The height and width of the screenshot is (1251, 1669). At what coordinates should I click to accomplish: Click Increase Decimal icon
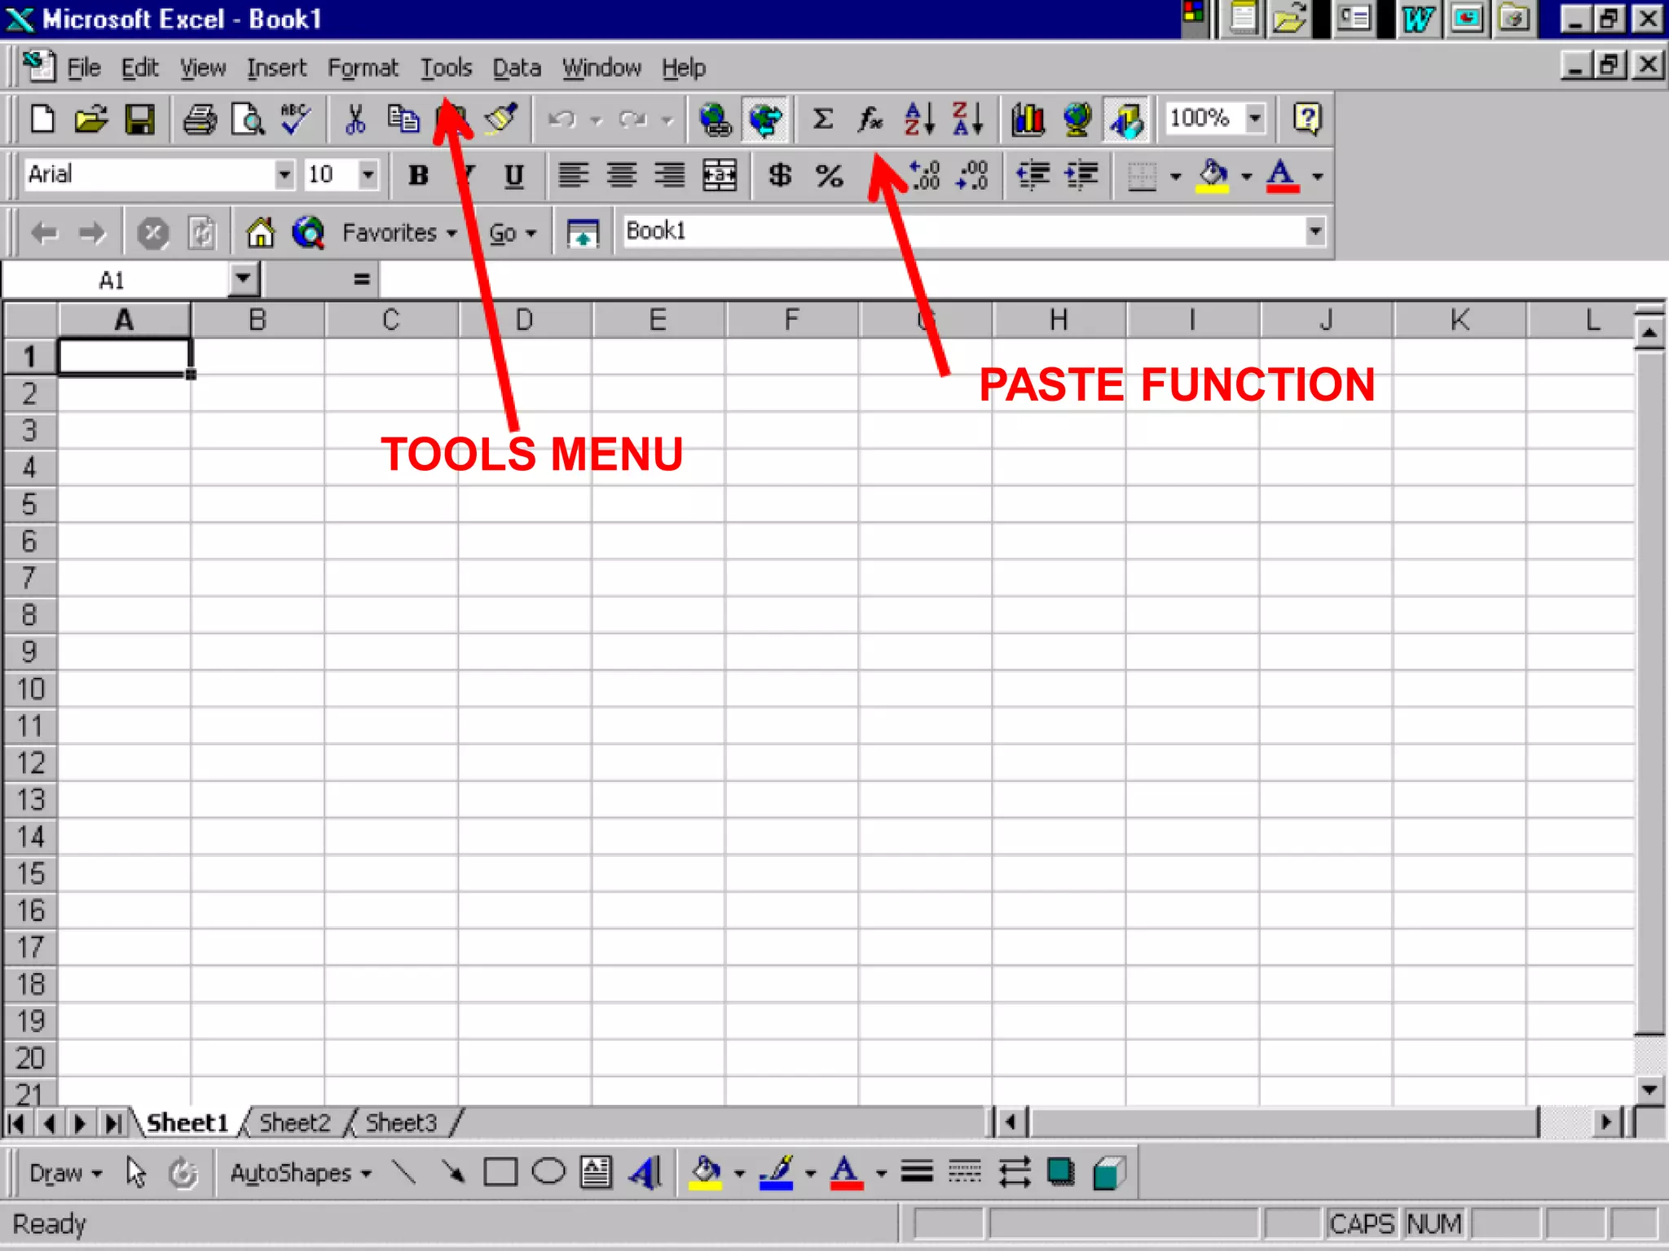(x=925, y=175)
